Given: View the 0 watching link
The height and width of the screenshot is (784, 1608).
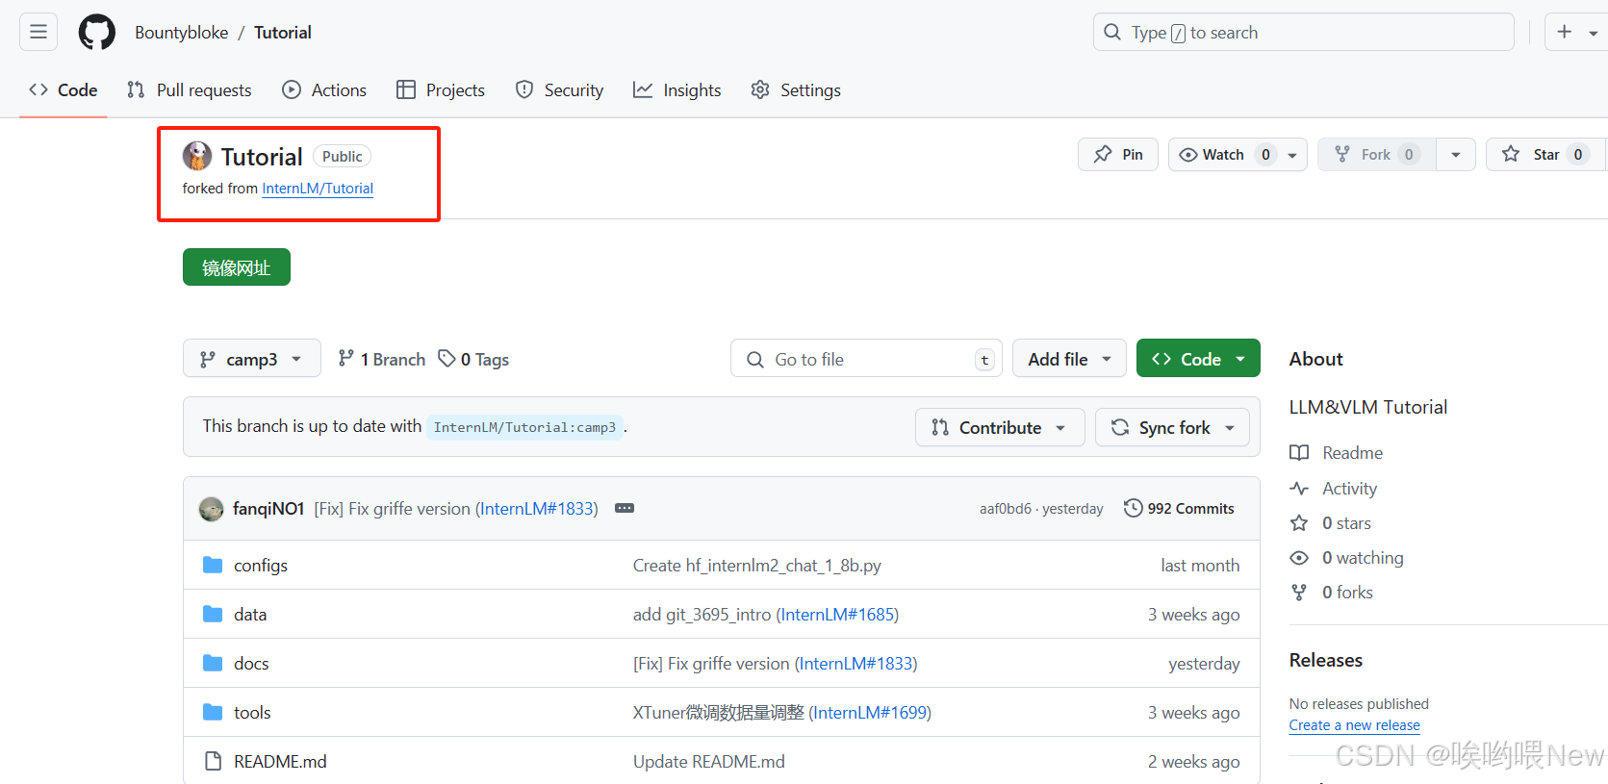Looking at the screenshot, I should [x=1347, y=558].
